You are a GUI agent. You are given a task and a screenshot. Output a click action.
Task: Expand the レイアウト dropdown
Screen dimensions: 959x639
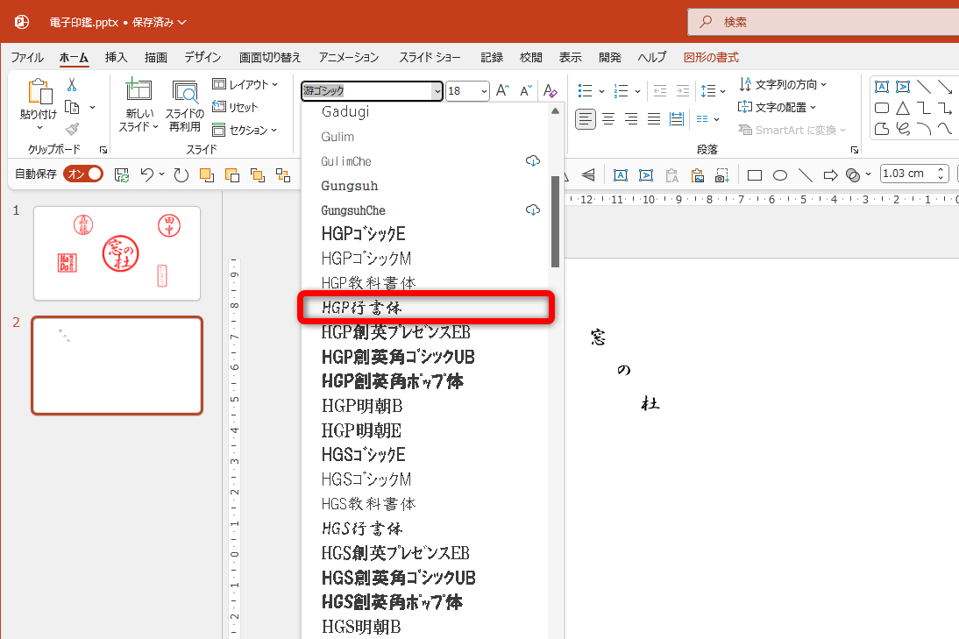245,83
